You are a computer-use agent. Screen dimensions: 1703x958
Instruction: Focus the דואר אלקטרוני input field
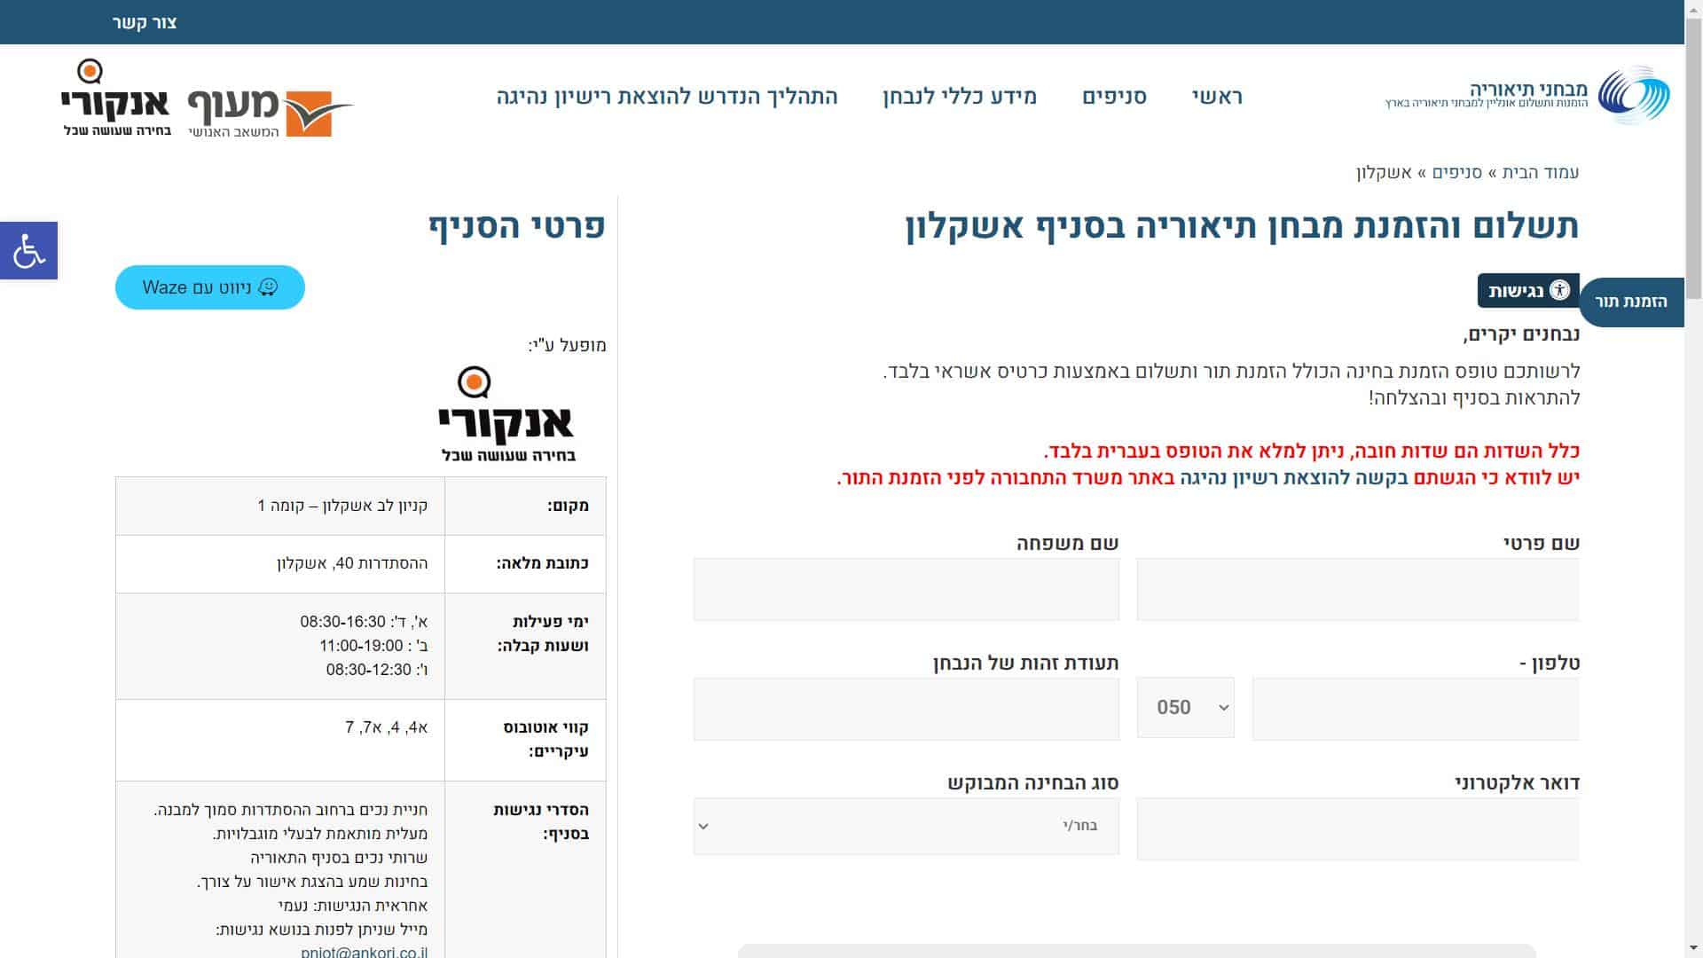pos(1358,828)
